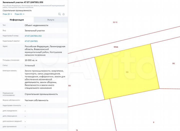
Task: Click parcel 352 on the map
Action: (173, 64)
